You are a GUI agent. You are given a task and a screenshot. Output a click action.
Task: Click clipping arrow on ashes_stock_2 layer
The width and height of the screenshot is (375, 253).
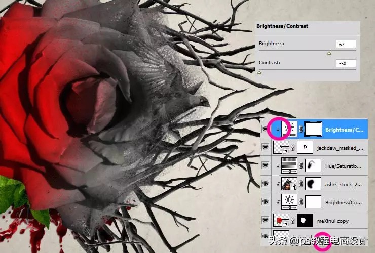(278, 184)
